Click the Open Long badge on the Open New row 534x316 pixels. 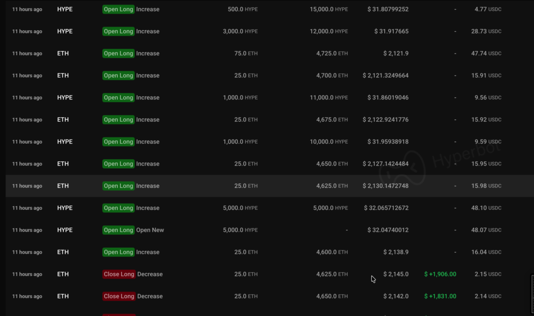click(x=118, y=230)
